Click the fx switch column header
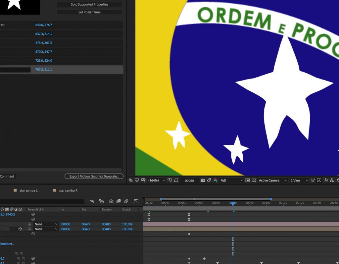Viewport: 339px width, 264px height. (3, 209)
